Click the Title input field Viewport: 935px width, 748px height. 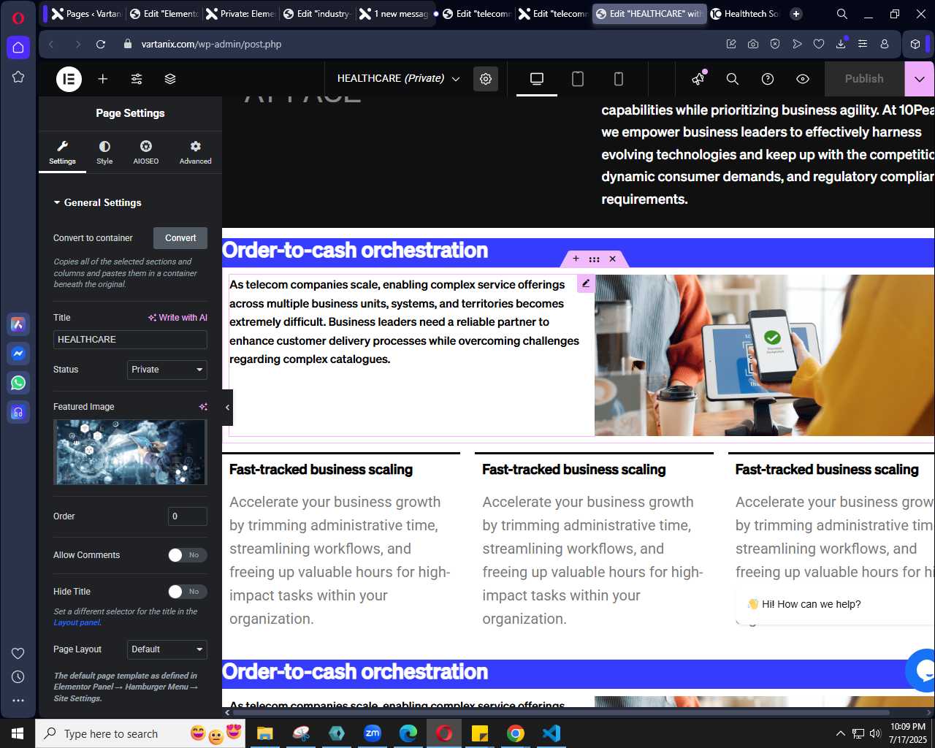coord(130,340)
